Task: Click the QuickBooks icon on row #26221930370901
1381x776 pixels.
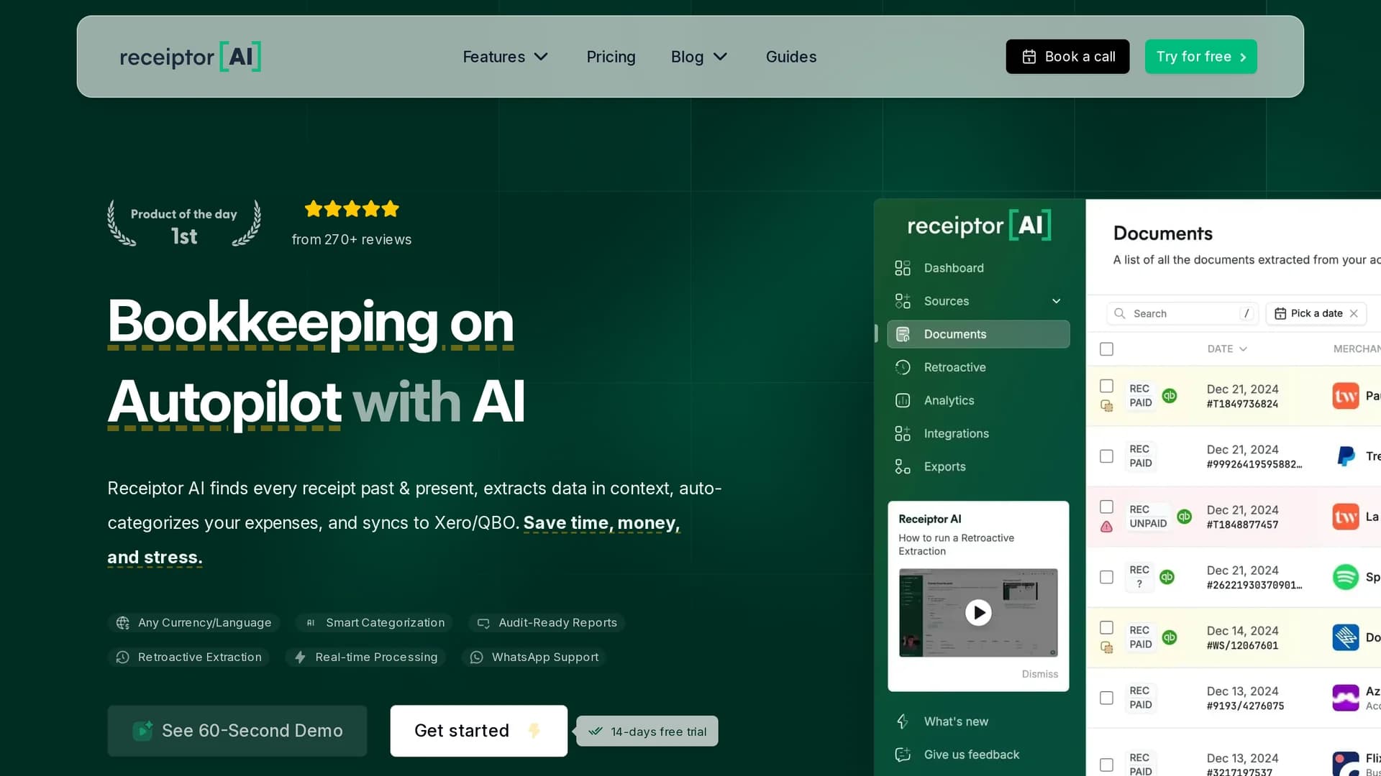Action: point(1167,576)
